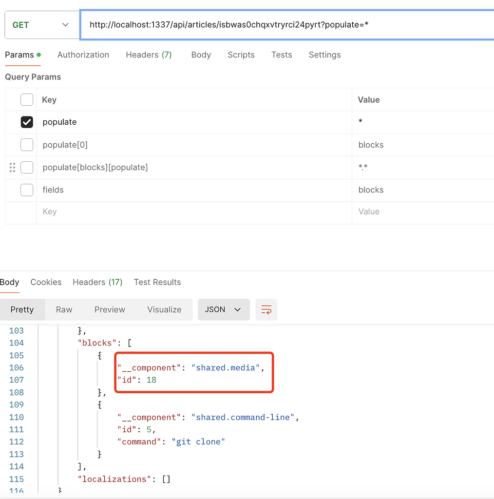The image size is (494, 499).
Task: Toggle the word wrap icon in response toolbar
Action: click(266, 309)
